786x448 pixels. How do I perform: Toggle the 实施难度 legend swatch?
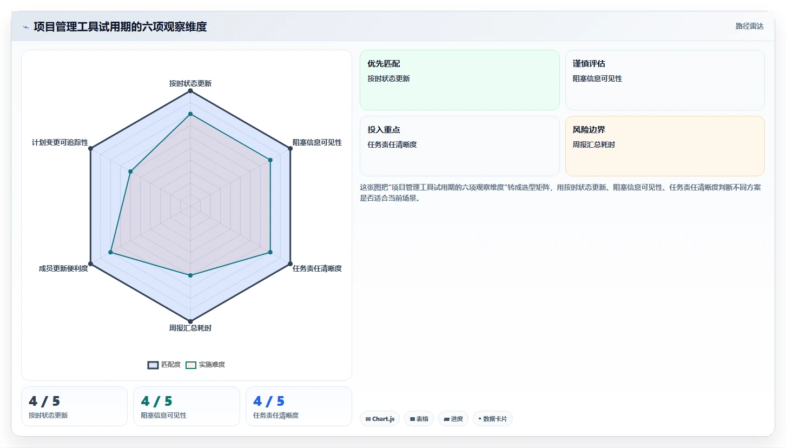tap(191, 365)
